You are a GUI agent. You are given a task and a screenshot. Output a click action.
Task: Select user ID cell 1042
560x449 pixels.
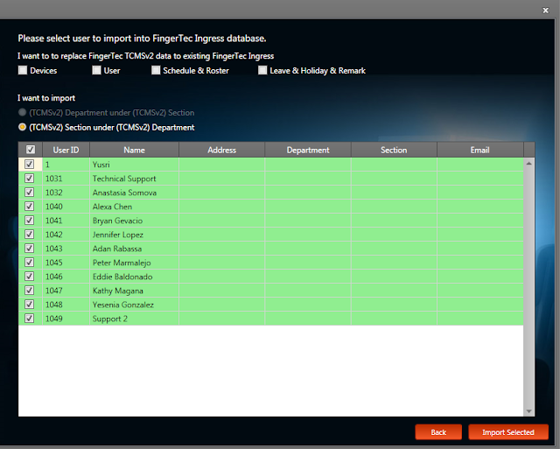coord(66,235)
